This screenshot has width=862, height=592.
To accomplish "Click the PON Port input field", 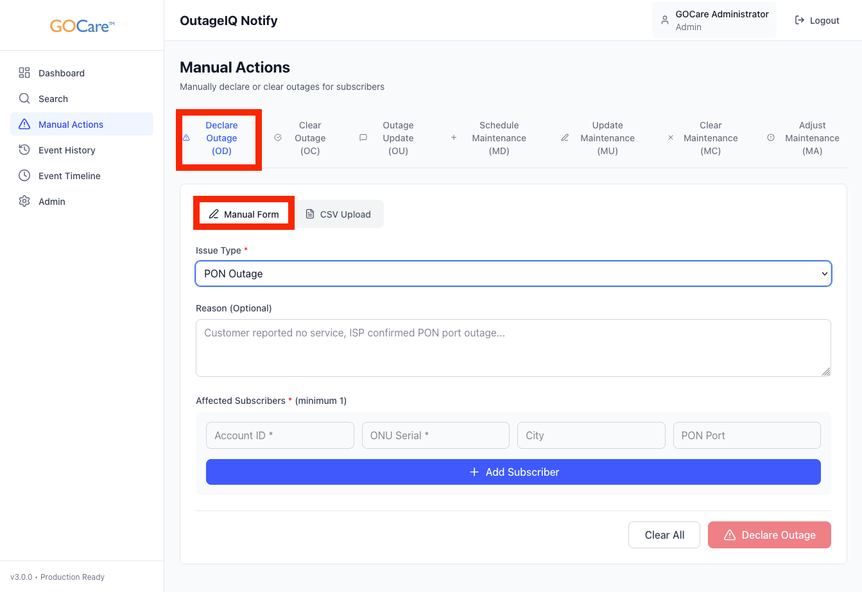I will (746, 435).
